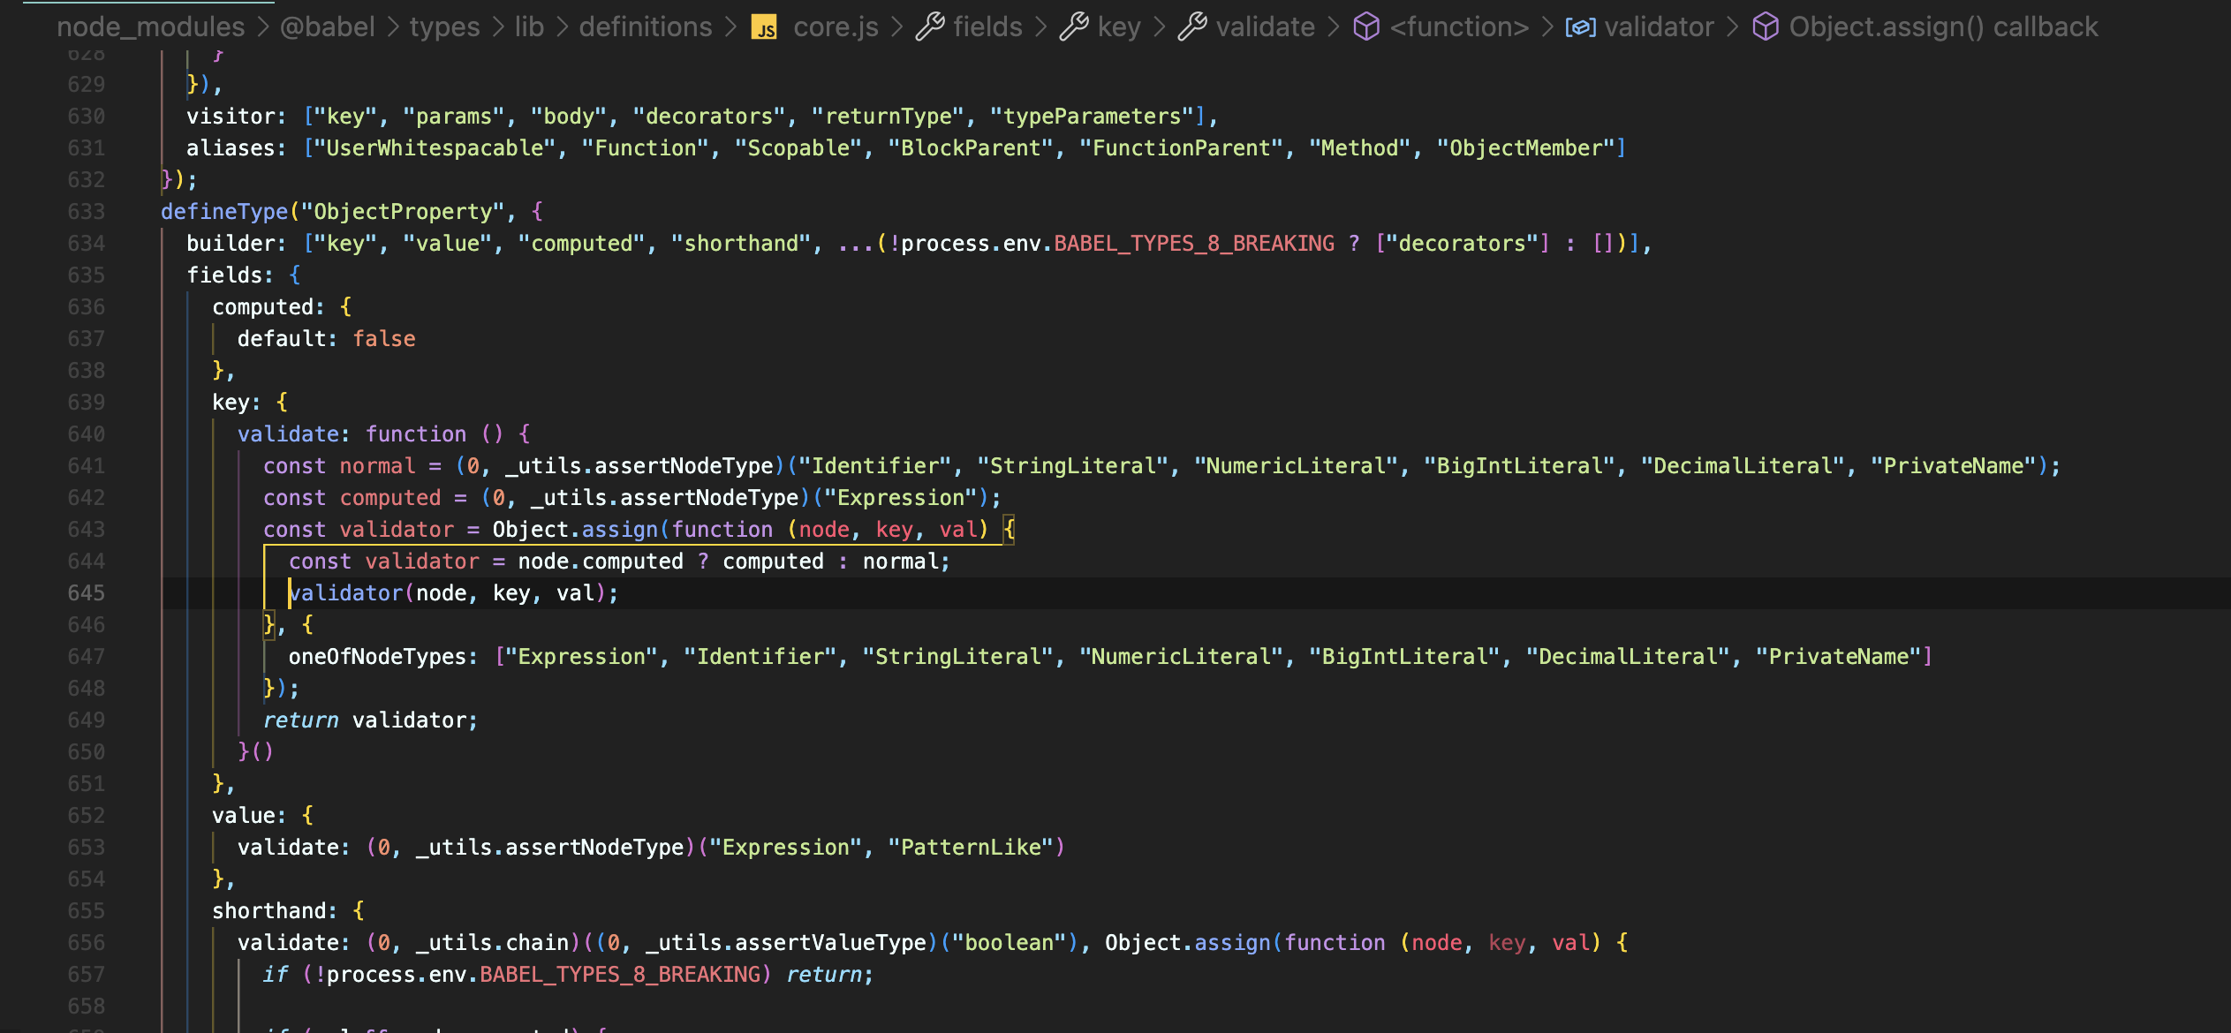Click the JS file icon beside core.js
Screen dimensions: 2231x1033
click(x=765, y=27)
